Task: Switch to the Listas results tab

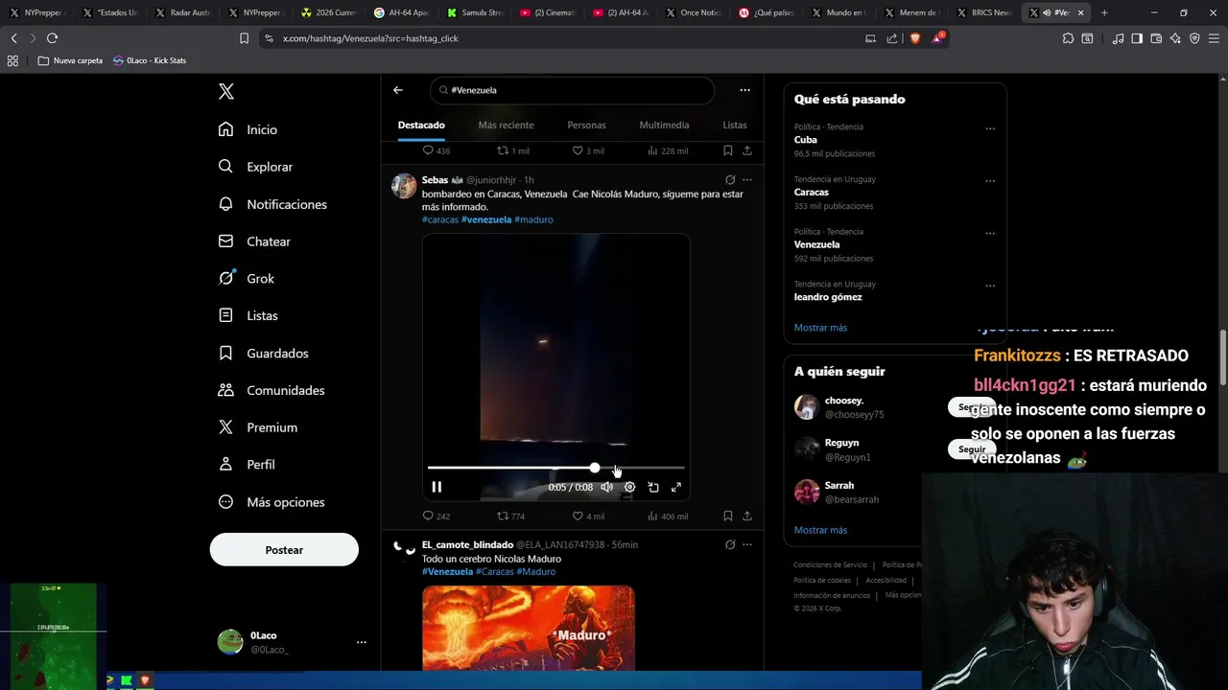Action: pyautogui.click(x=735, y=125)
